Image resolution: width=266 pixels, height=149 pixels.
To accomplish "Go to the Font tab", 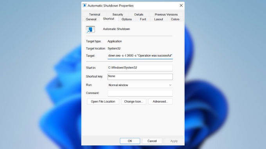I will (x=143, y=19).
